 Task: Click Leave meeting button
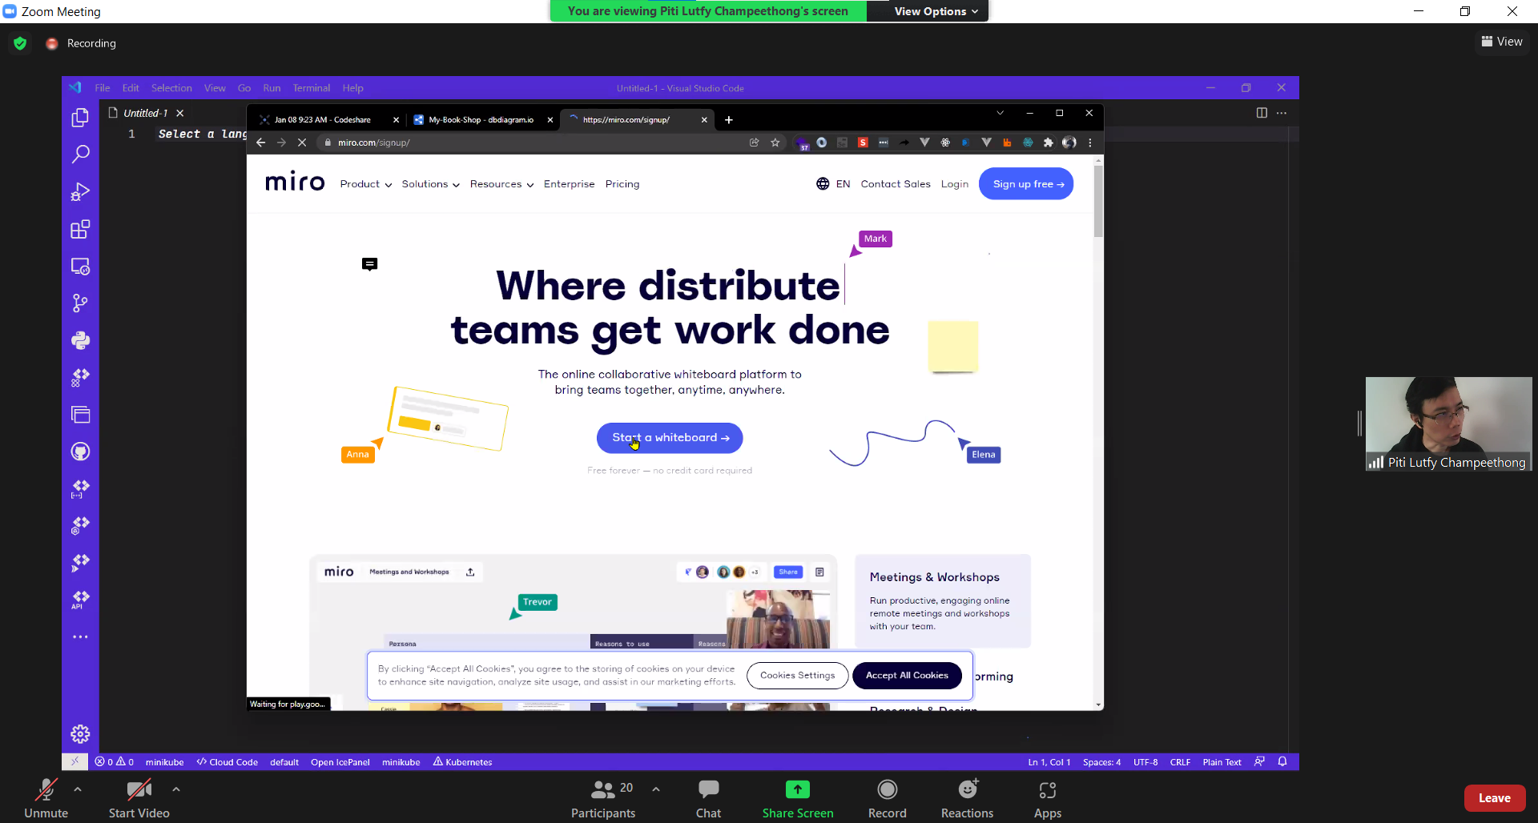tap(1495, 798)
